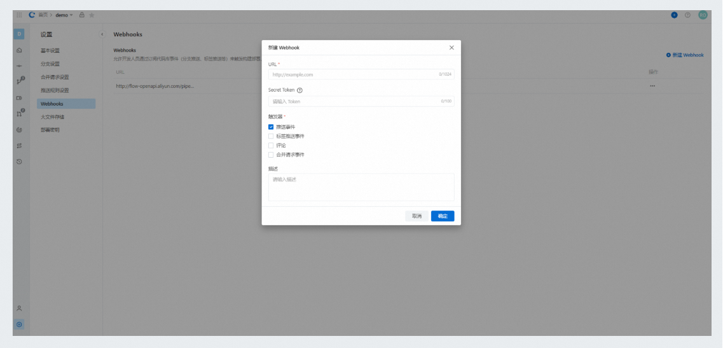The width and height of the screenshot is (723, 348).
Task: Open the demo repository dropdown
Action: (64, 15)
